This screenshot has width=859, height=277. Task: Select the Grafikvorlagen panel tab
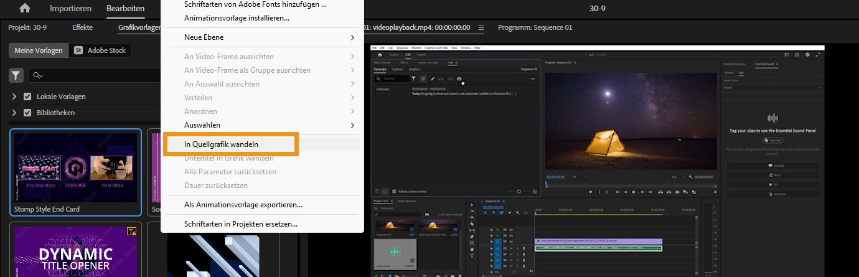coord(139,27)
